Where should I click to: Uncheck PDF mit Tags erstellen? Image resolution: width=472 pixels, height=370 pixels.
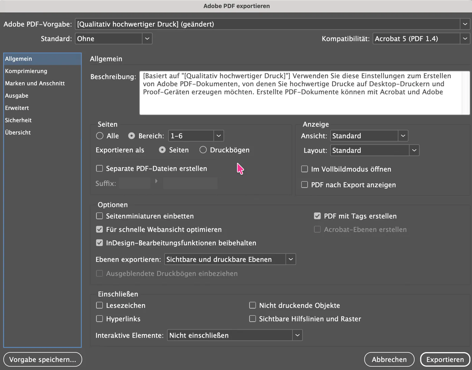point(317,216)
